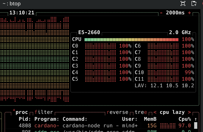Click the E5-2660 CPU model label
This screenshot has height=132, width=203.
(89, 32)
